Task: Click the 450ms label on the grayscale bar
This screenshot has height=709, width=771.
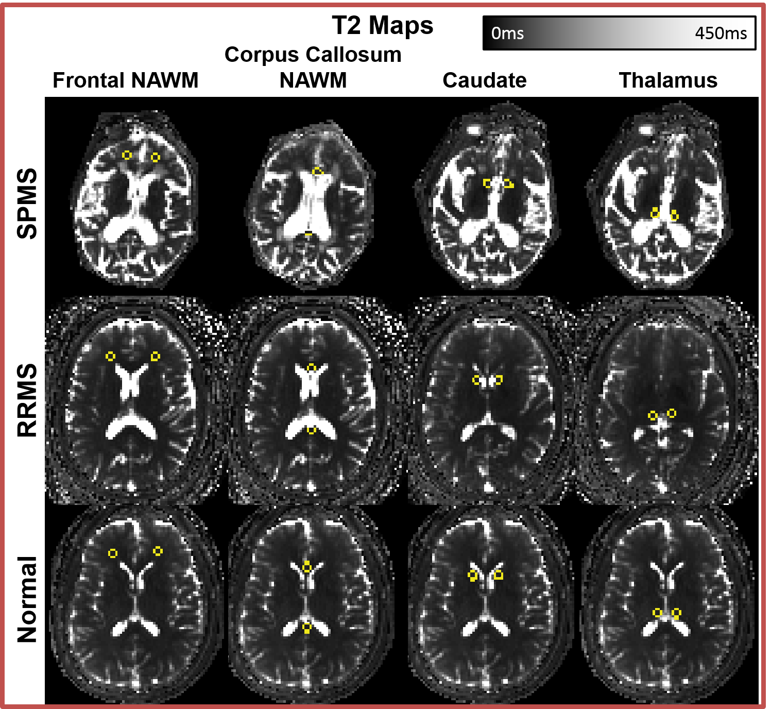Action: tap(721, 33)
